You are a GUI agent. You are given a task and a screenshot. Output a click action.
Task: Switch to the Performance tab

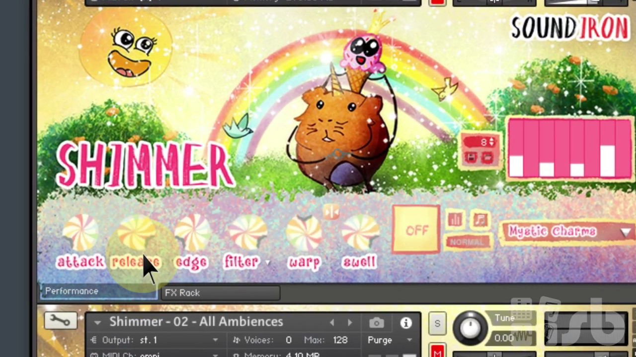98,292
